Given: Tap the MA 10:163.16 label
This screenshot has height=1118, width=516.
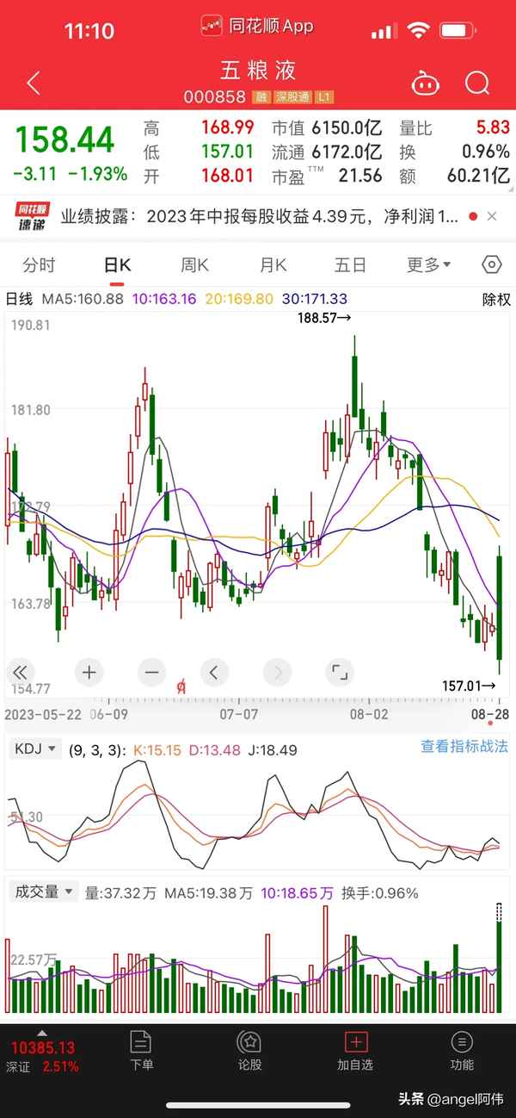Looking at the screenshot, I should point(164,300).
